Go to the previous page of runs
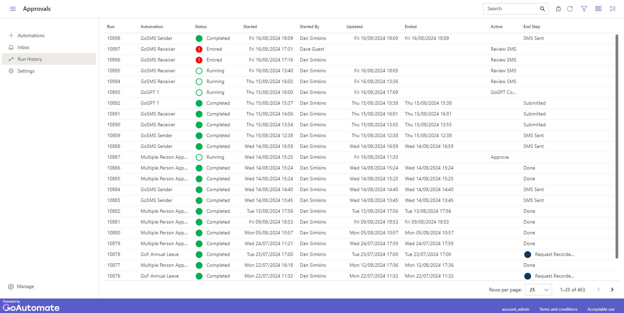This screenshot has width=624, height=313. pyautogui.click(x=599, y=290)
